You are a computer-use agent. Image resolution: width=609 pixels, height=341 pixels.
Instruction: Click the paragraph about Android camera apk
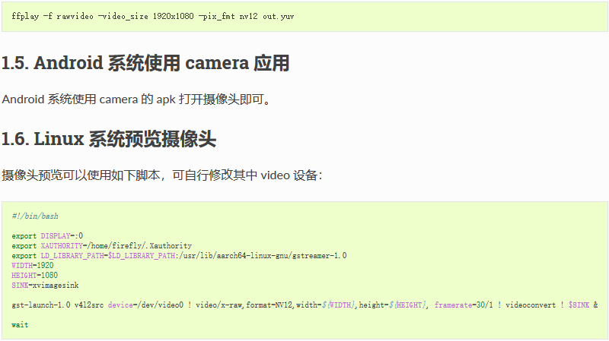coord(136,99)
